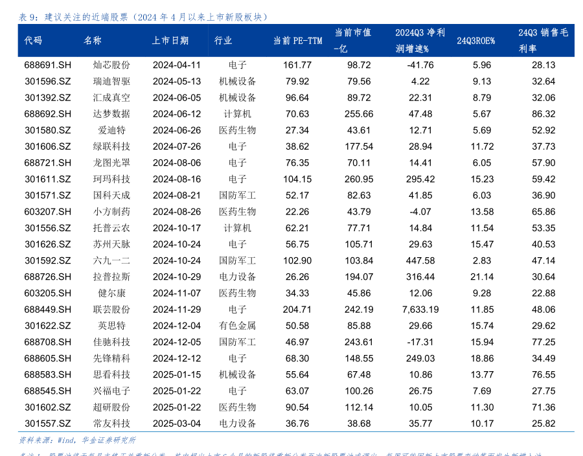The image size is (583, 456).
Task: Select the ROE value 21.14
Action: (x=482, y=277)
